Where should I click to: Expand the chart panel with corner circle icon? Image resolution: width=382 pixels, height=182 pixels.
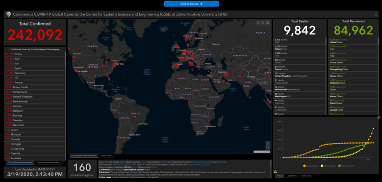coord(379,117)
